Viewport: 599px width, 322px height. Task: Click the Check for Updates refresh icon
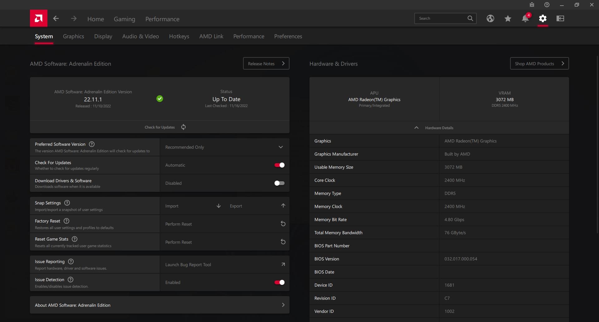183,127
